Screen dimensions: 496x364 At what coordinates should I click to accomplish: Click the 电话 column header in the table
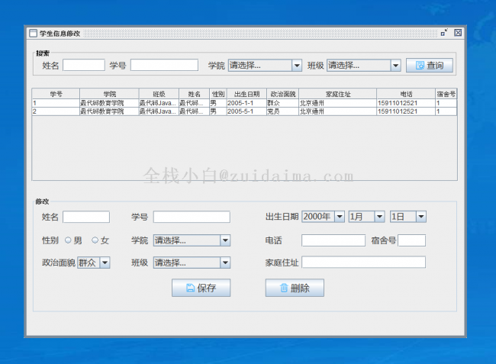click(405, 94)
